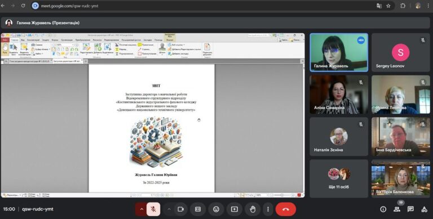Turn on the microphone in Meet
Screen dimensions: 433x219
[x=153, y=209]
